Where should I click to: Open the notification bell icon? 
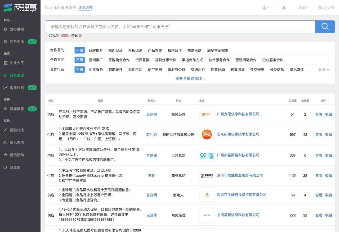coord(284,8)
